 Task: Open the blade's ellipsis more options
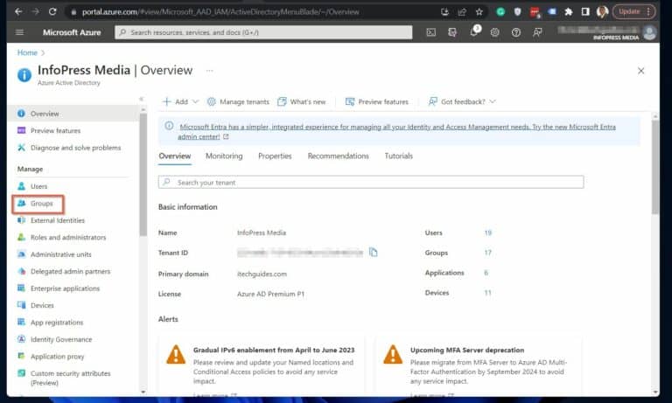tap(210, 71)
